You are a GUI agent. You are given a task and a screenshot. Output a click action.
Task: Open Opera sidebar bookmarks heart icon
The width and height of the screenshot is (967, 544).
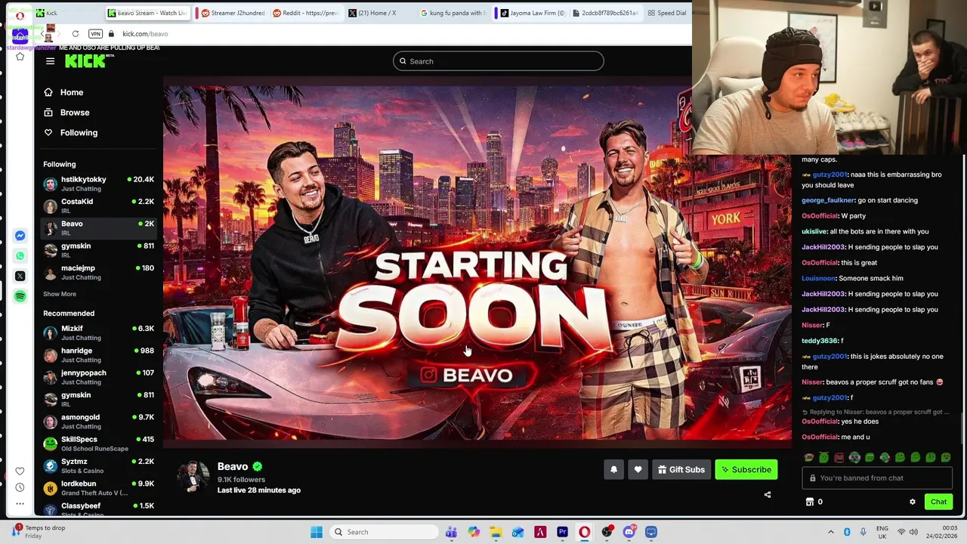pos(20,471)
